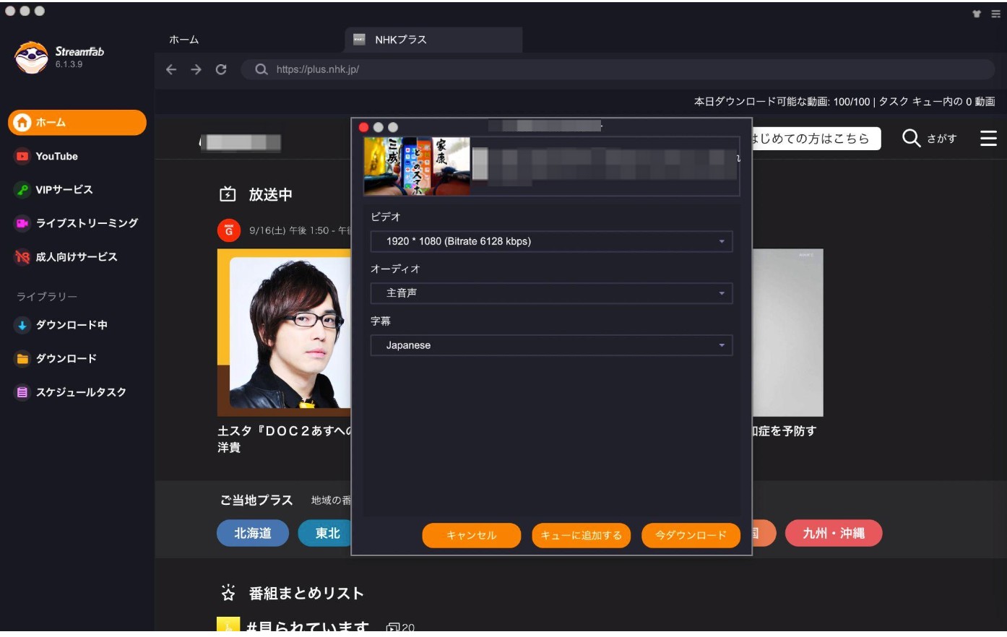Click the adult services 18 icon
The image size is (1007, 637).
click(x=22, y=257)
